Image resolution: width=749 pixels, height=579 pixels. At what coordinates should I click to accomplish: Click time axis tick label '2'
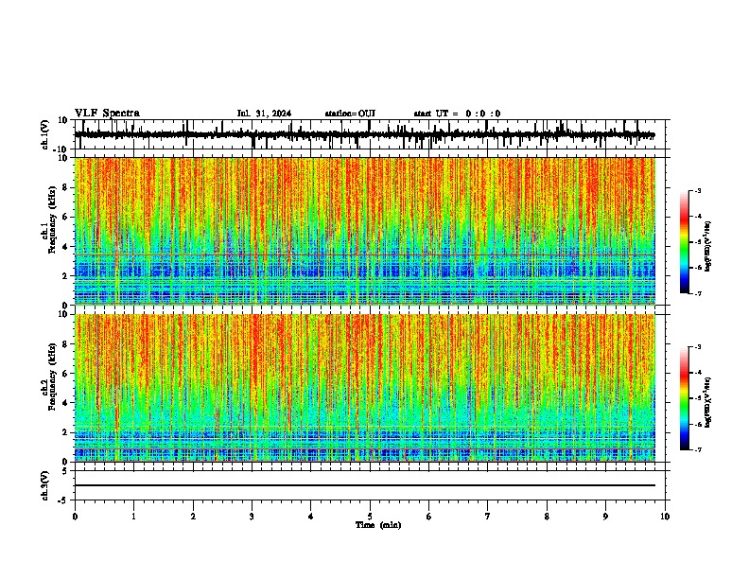(193, 517)
